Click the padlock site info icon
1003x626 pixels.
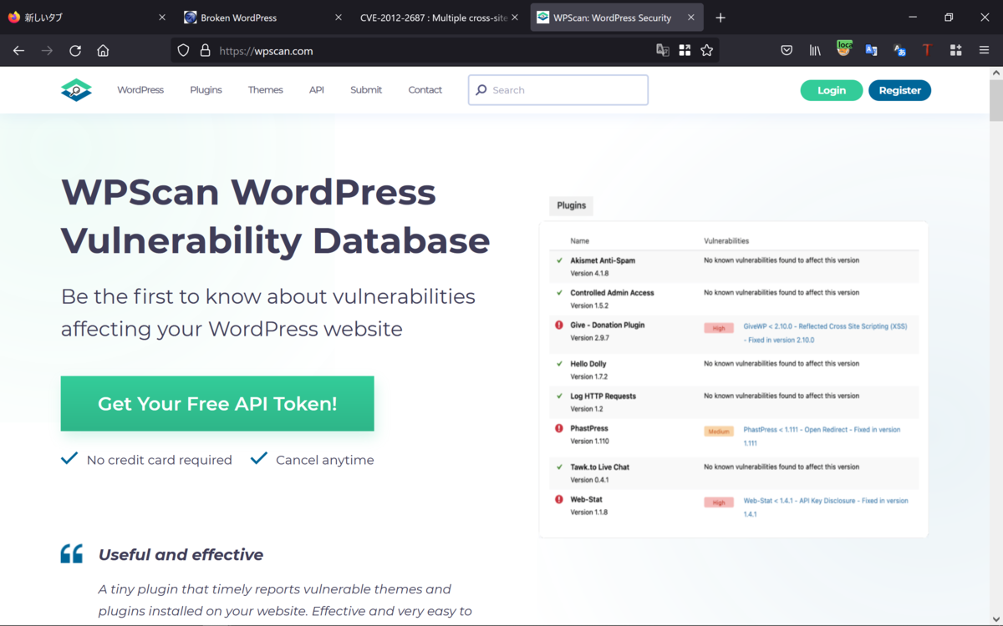(205, 51)
